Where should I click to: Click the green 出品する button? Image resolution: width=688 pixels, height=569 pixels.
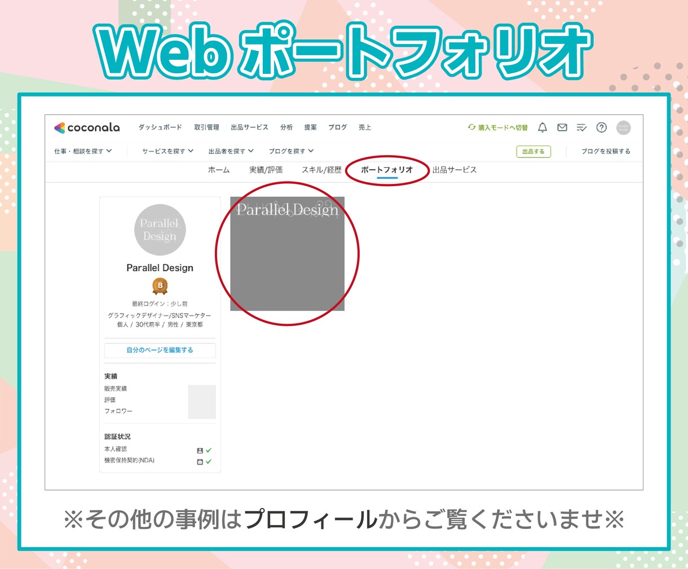[533, 152]
